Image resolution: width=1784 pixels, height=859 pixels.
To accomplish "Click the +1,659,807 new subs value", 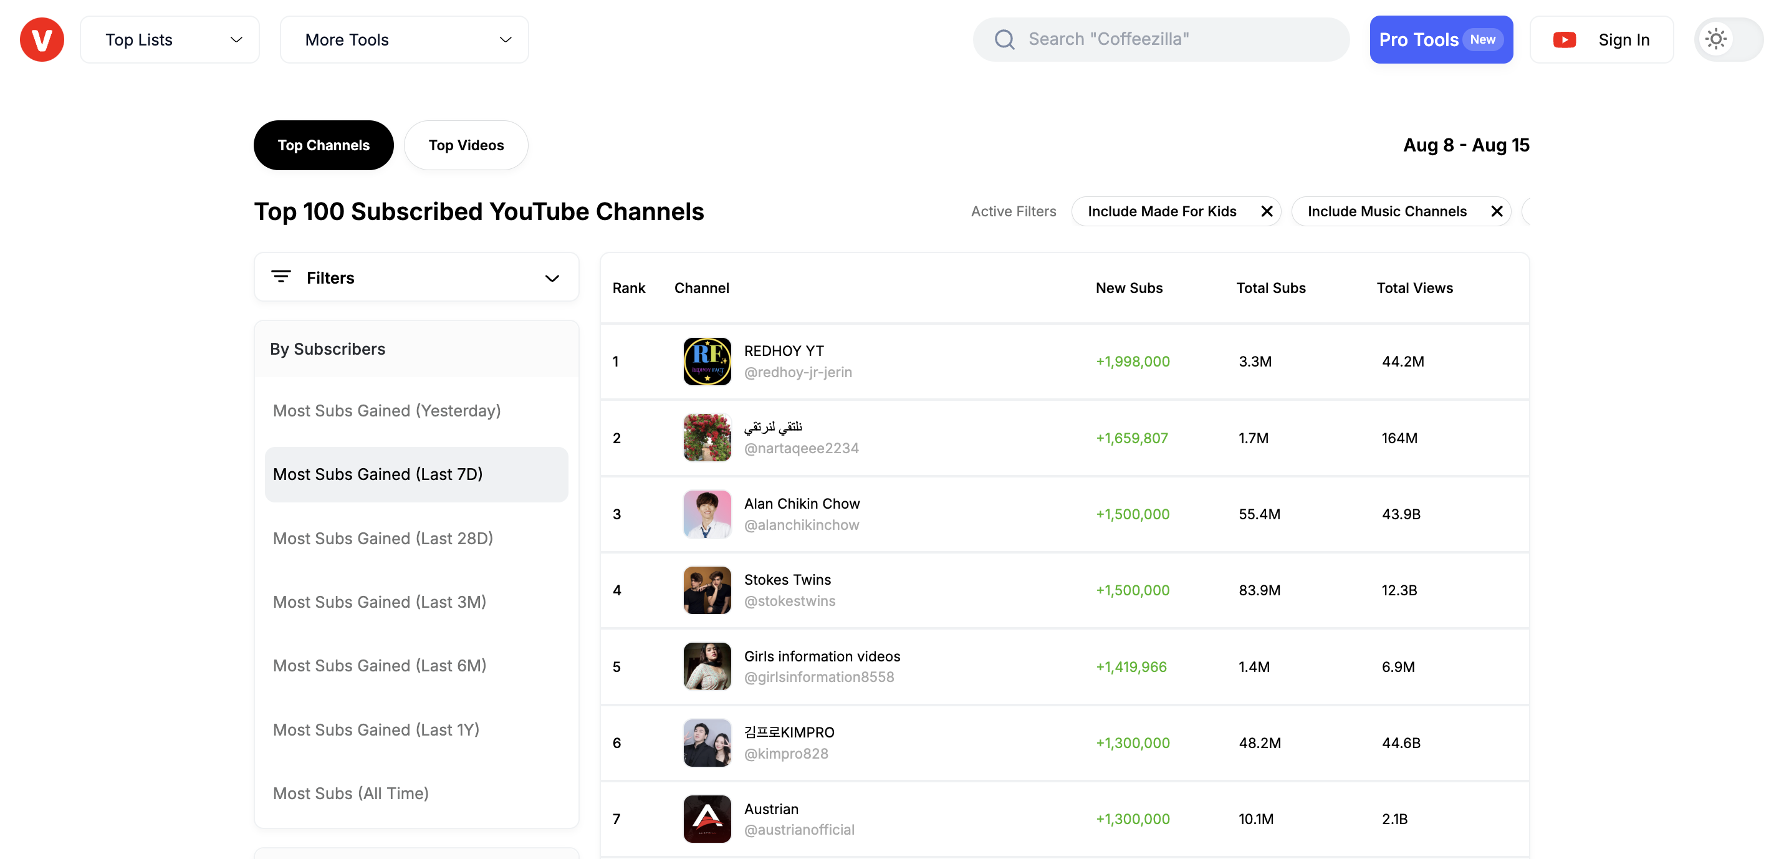I will pyautogui.click(x=1131, y=438).
